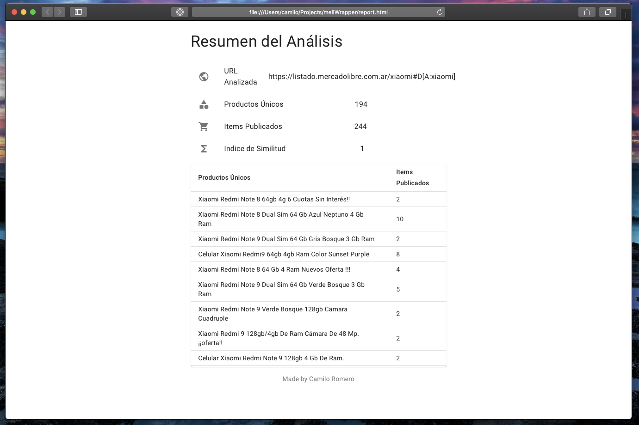The image size is (639, 425).
Task: Go back with Safari's back arrow
Action: 48,12
